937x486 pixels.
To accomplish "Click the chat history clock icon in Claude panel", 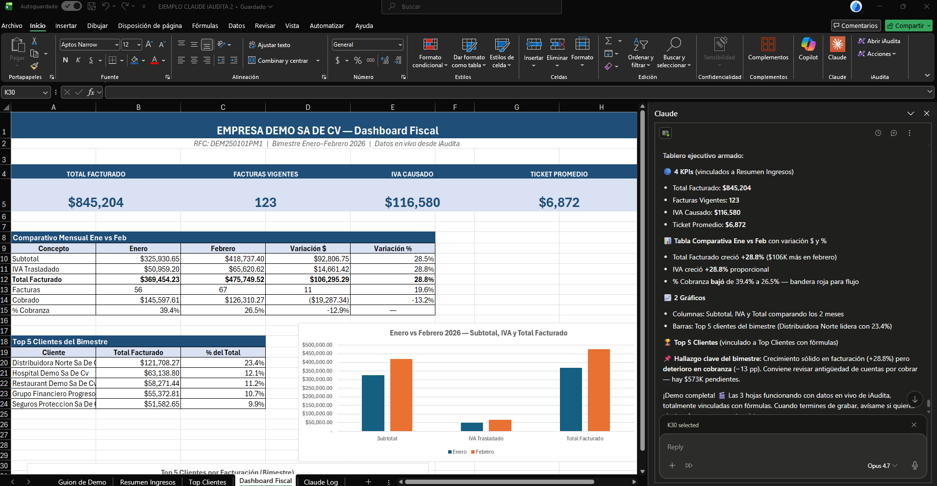I will [878, 133].
